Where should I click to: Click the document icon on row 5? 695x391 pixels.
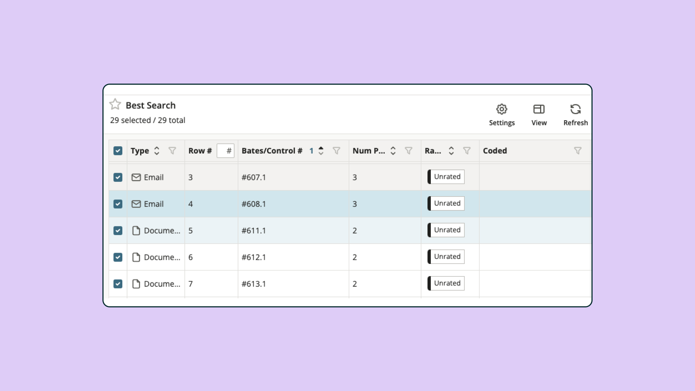coord(136,231)
